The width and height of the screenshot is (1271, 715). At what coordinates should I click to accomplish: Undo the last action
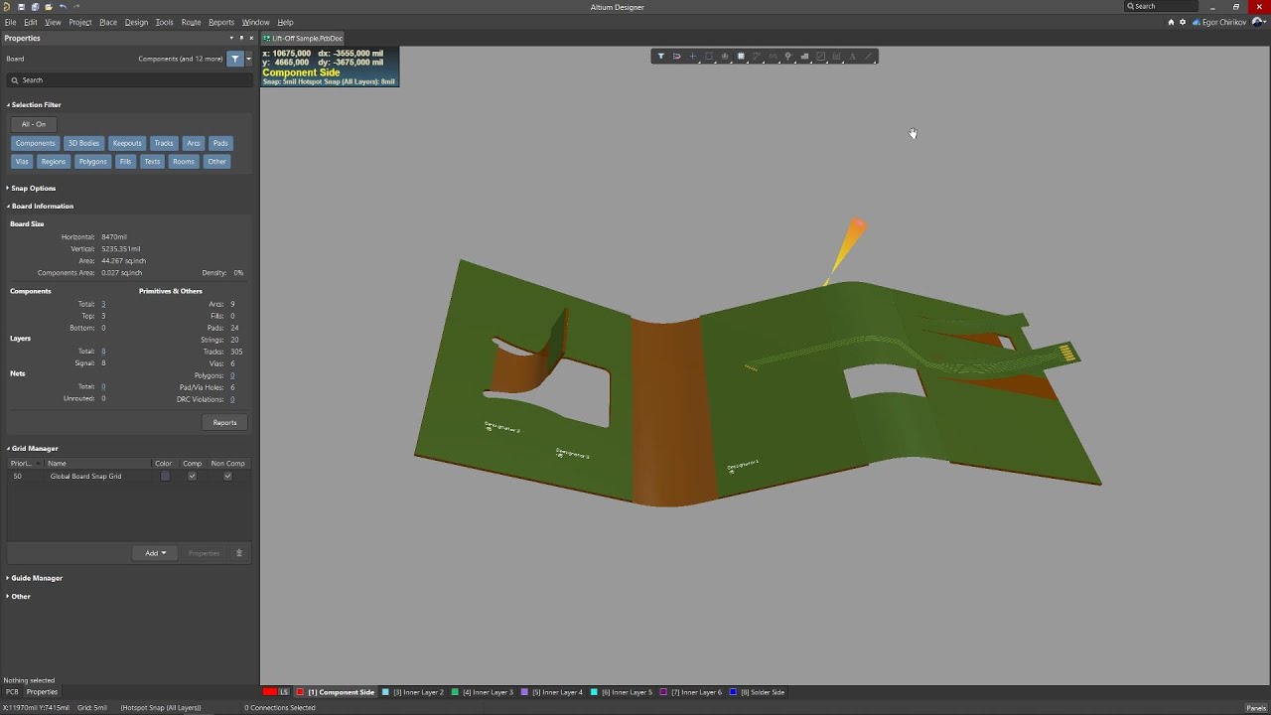[63, 7]
